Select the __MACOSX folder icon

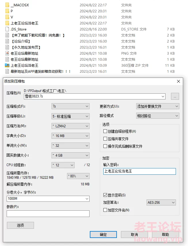click(x=7, y=5)
